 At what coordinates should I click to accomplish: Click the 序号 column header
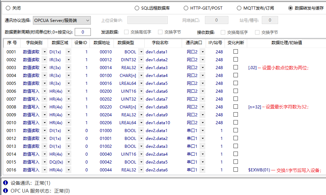[x=12, y=43]
